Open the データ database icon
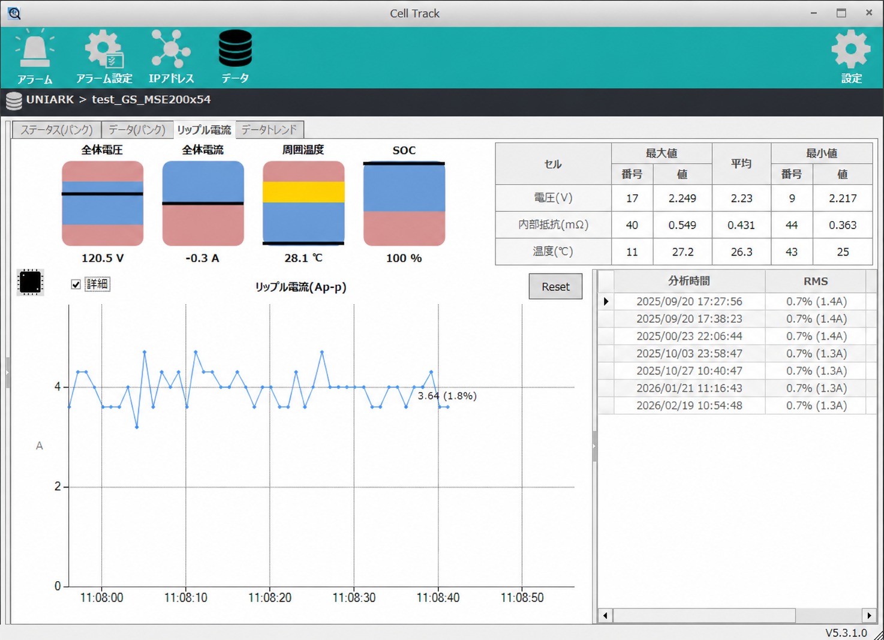The image size is (884, 640). click(235, 56)
